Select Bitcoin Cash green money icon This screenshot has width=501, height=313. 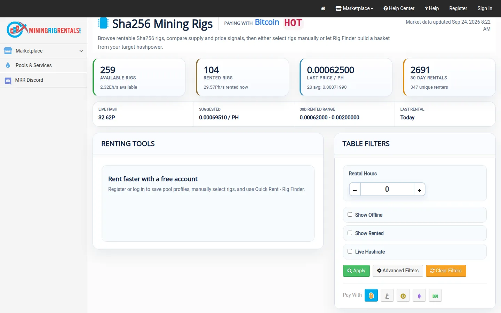pos(435,296)
